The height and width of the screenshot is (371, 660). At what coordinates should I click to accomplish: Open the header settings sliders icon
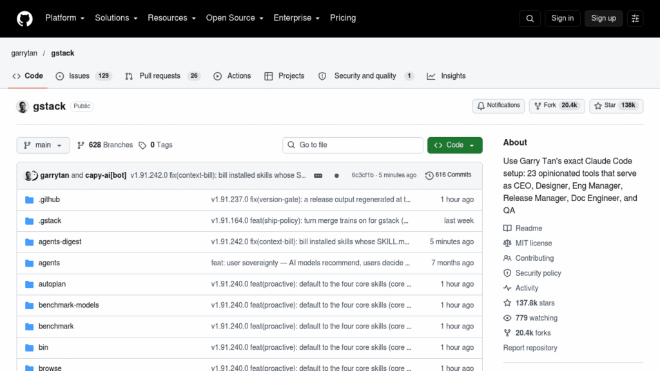tap(635, 19)
